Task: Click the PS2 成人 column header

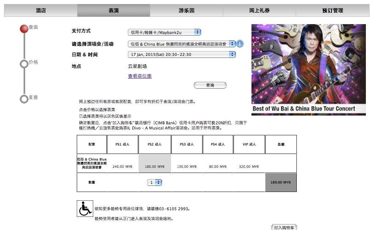Action: coord(155,144)
